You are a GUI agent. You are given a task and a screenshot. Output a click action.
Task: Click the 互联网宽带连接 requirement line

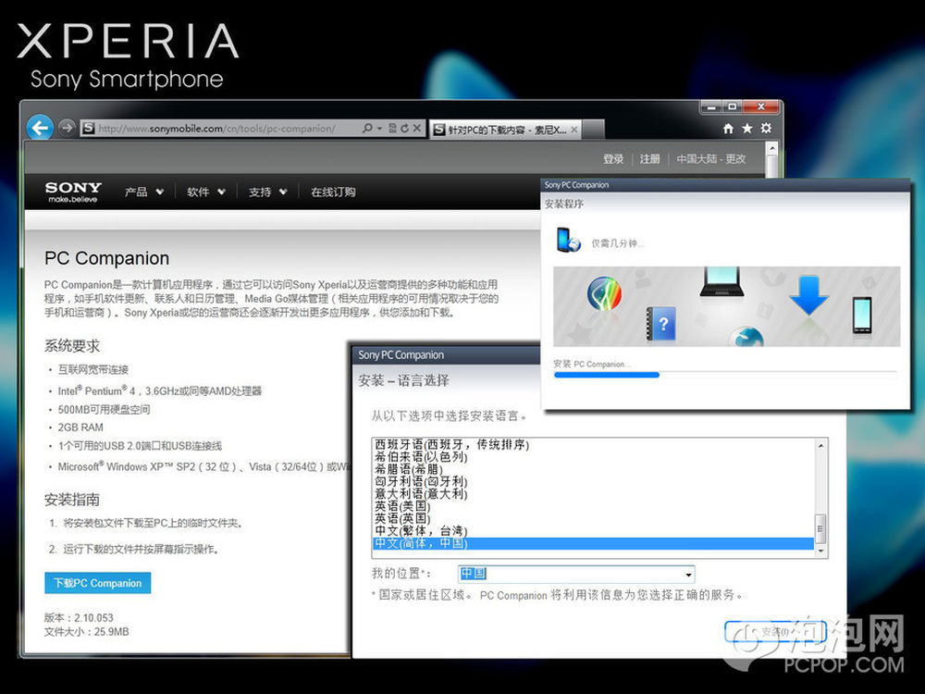click(x=93, y=369)
